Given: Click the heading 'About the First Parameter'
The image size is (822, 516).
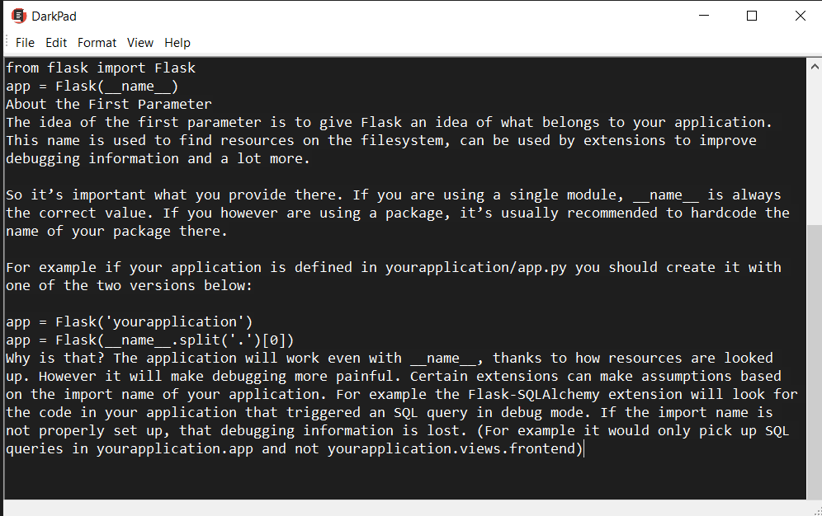Looking at the screenshot, I should (109, 104).
